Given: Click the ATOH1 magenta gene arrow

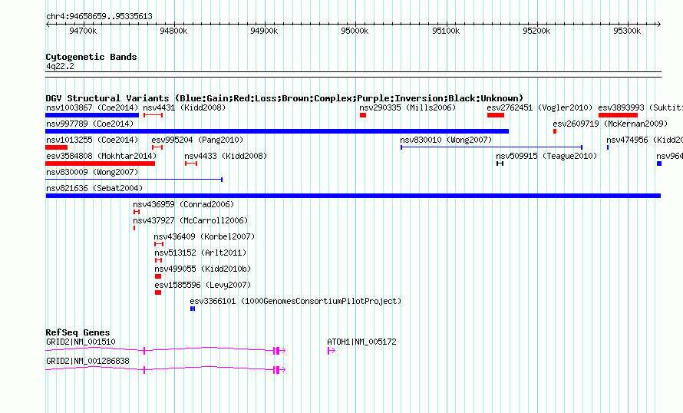Looking at the screenshot, I should (332, 351).
